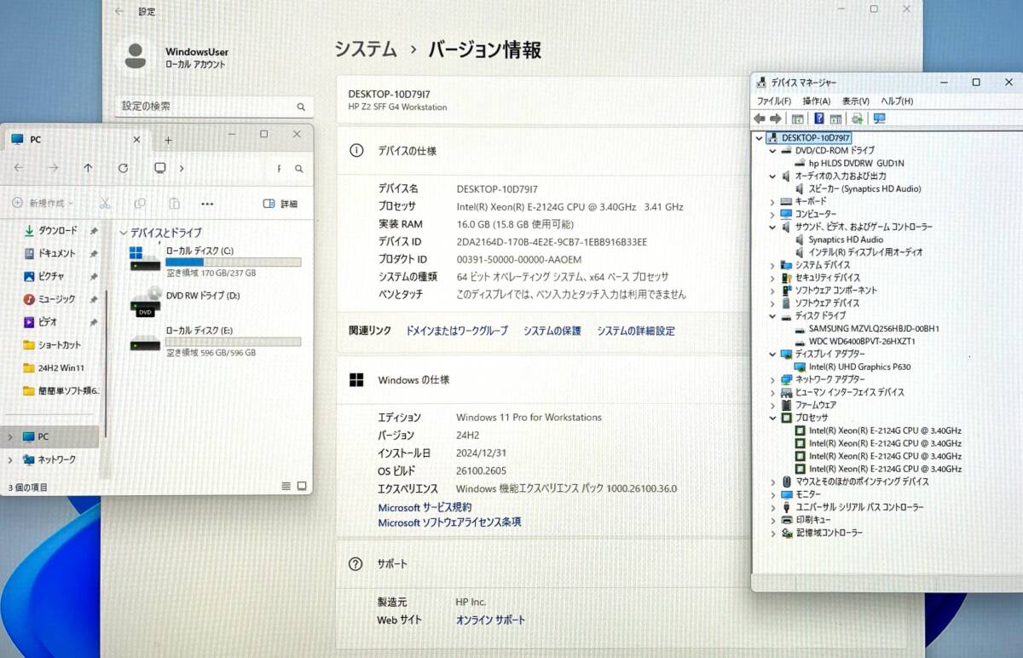This screenshot has width=1023, height=658.
Task: Open Microsoft サービス規約 link
Action: pos(425,507)
